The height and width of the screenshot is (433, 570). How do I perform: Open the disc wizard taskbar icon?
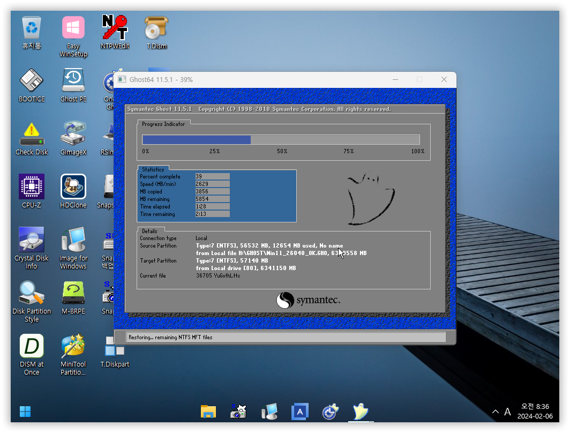330,412
